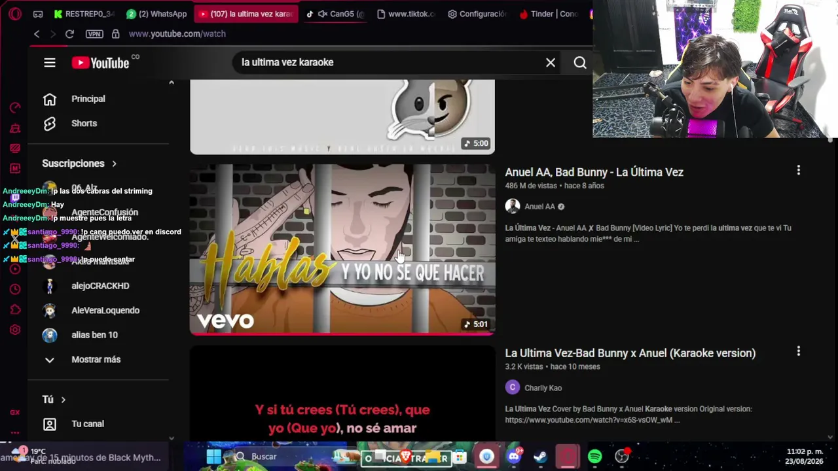Open settings gear in Opera sidebar
The height and width of the screenshot is (471, 838).
(x=15, y=330)
